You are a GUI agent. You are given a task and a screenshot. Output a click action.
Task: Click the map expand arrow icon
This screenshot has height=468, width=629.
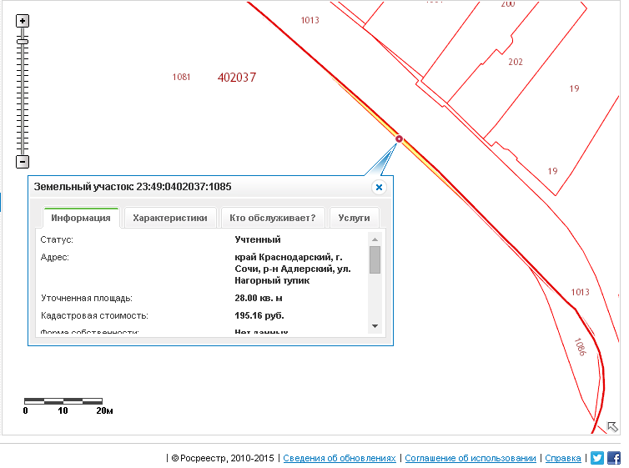tap(612, 426)
